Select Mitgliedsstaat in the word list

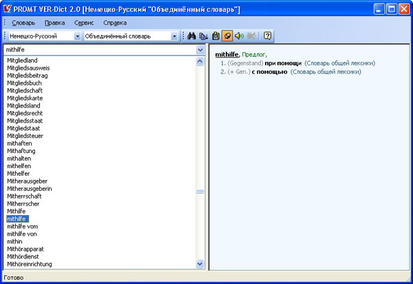(x=25, y=121)
